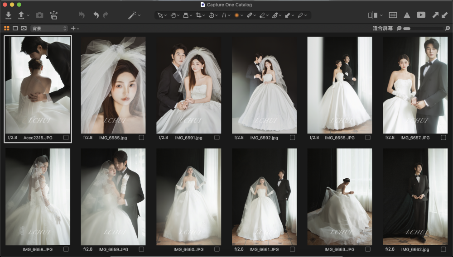Select the Crop tool

point(198,15)
